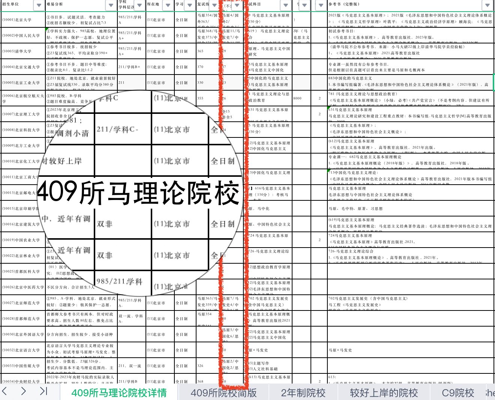Click the 211，双一流 cell
495x400 pixels.
(131, 366)
